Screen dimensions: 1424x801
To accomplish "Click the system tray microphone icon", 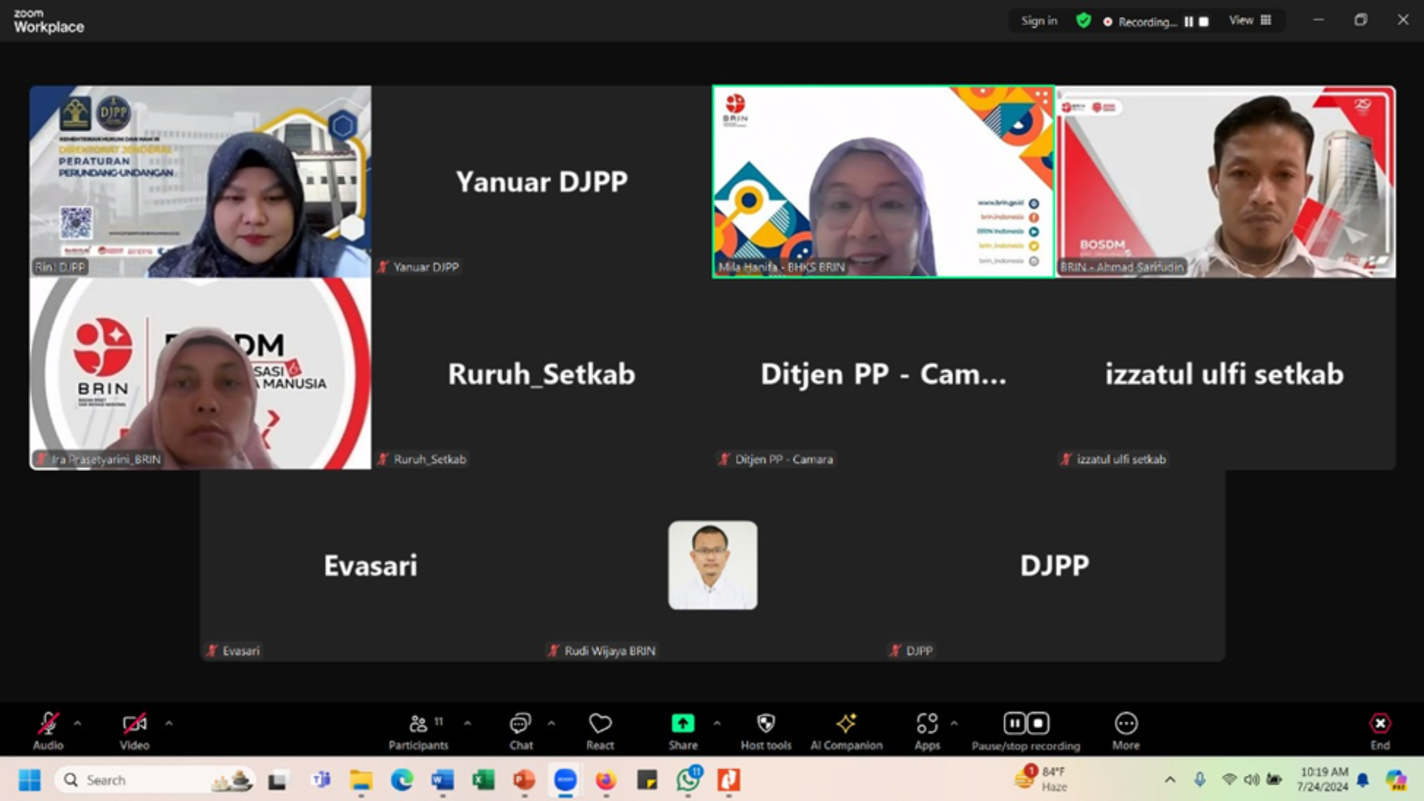I will tap(1199, 779).
